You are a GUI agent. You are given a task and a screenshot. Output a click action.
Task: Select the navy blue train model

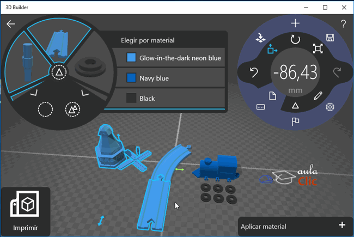click(x=216, y=168)
